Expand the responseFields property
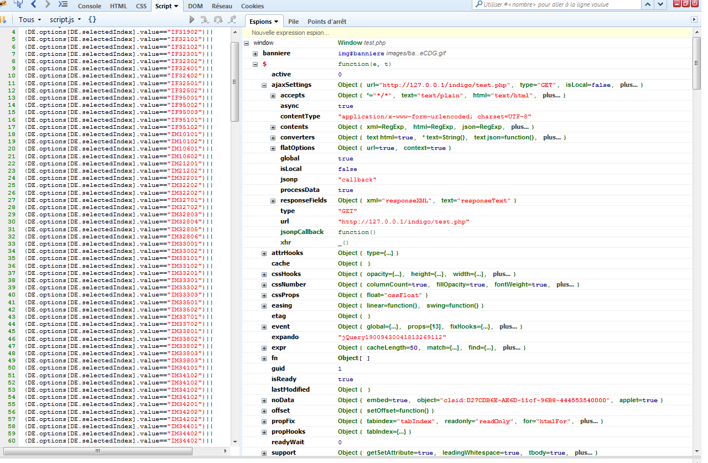Viewport: 708px width, 463px height. pos(273,200)
